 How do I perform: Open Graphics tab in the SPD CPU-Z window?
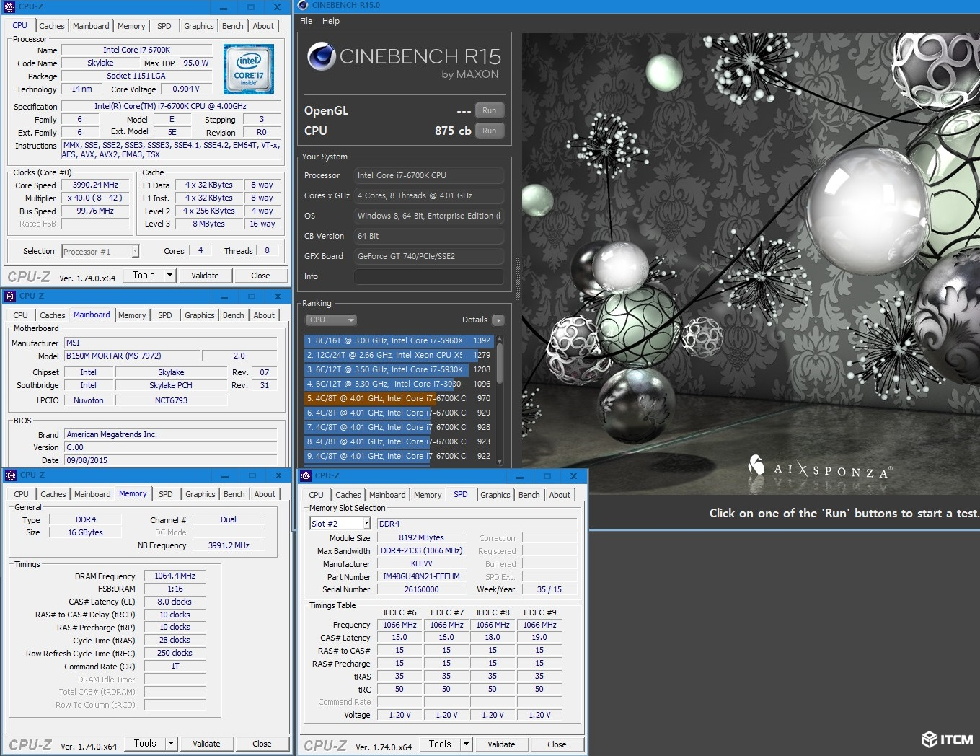tap(495, 495)
